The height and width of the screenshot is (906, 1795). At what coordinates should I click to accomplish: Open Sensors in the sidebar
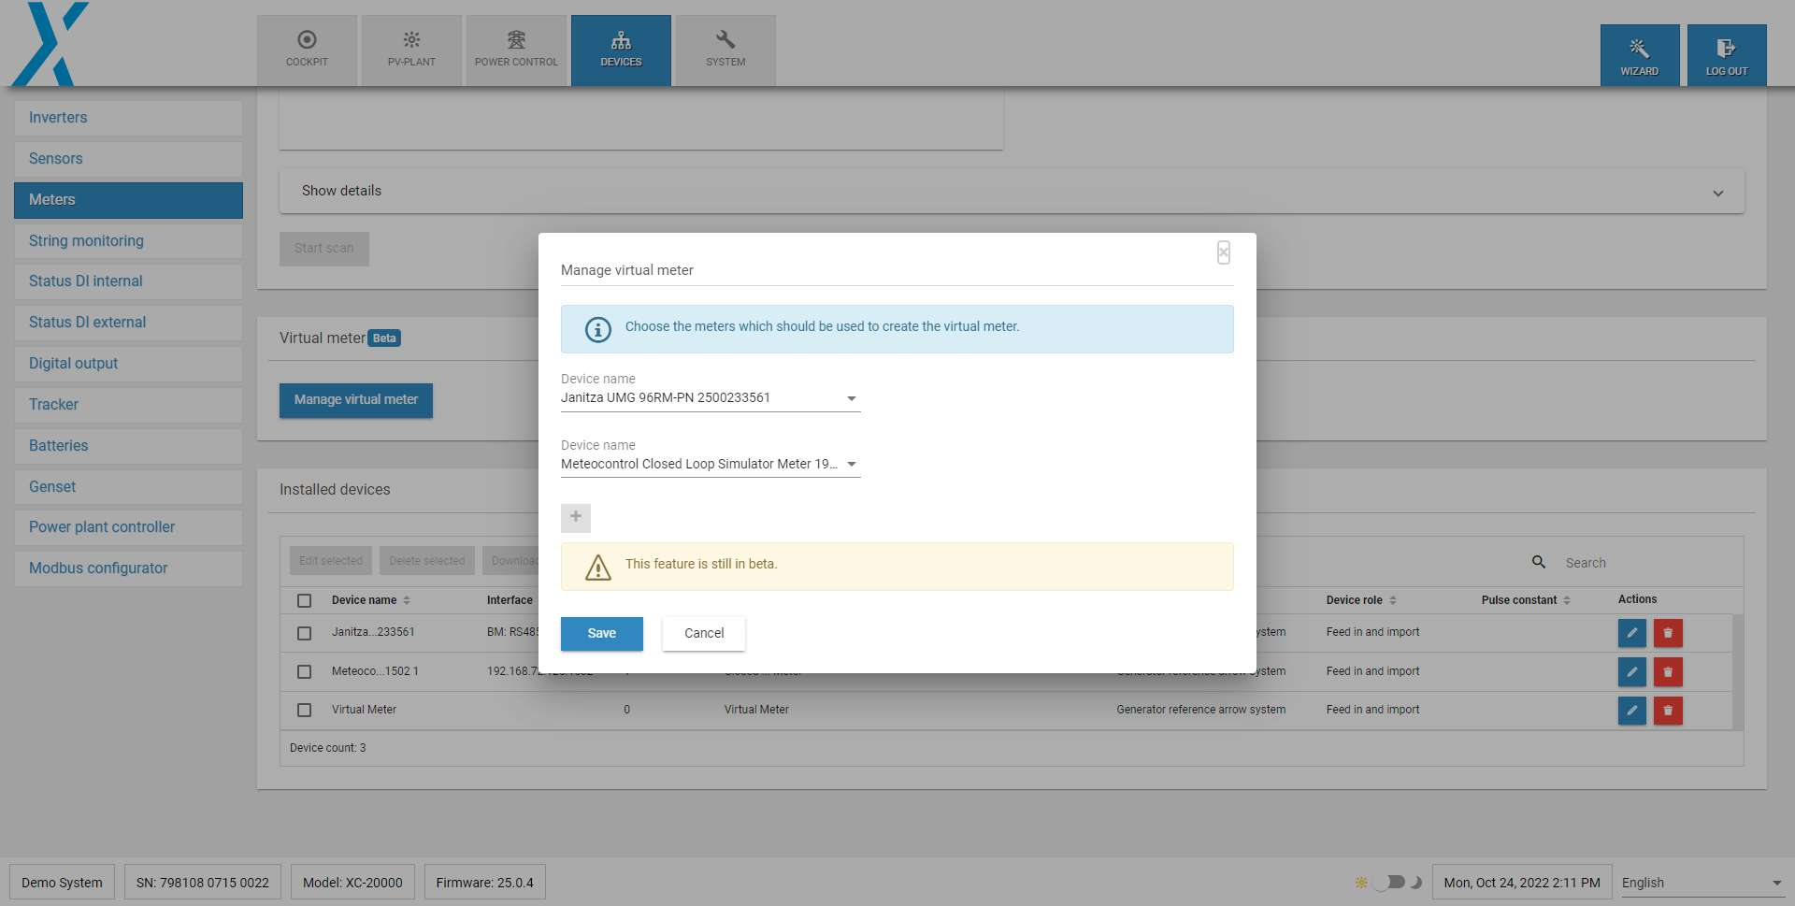128,159
